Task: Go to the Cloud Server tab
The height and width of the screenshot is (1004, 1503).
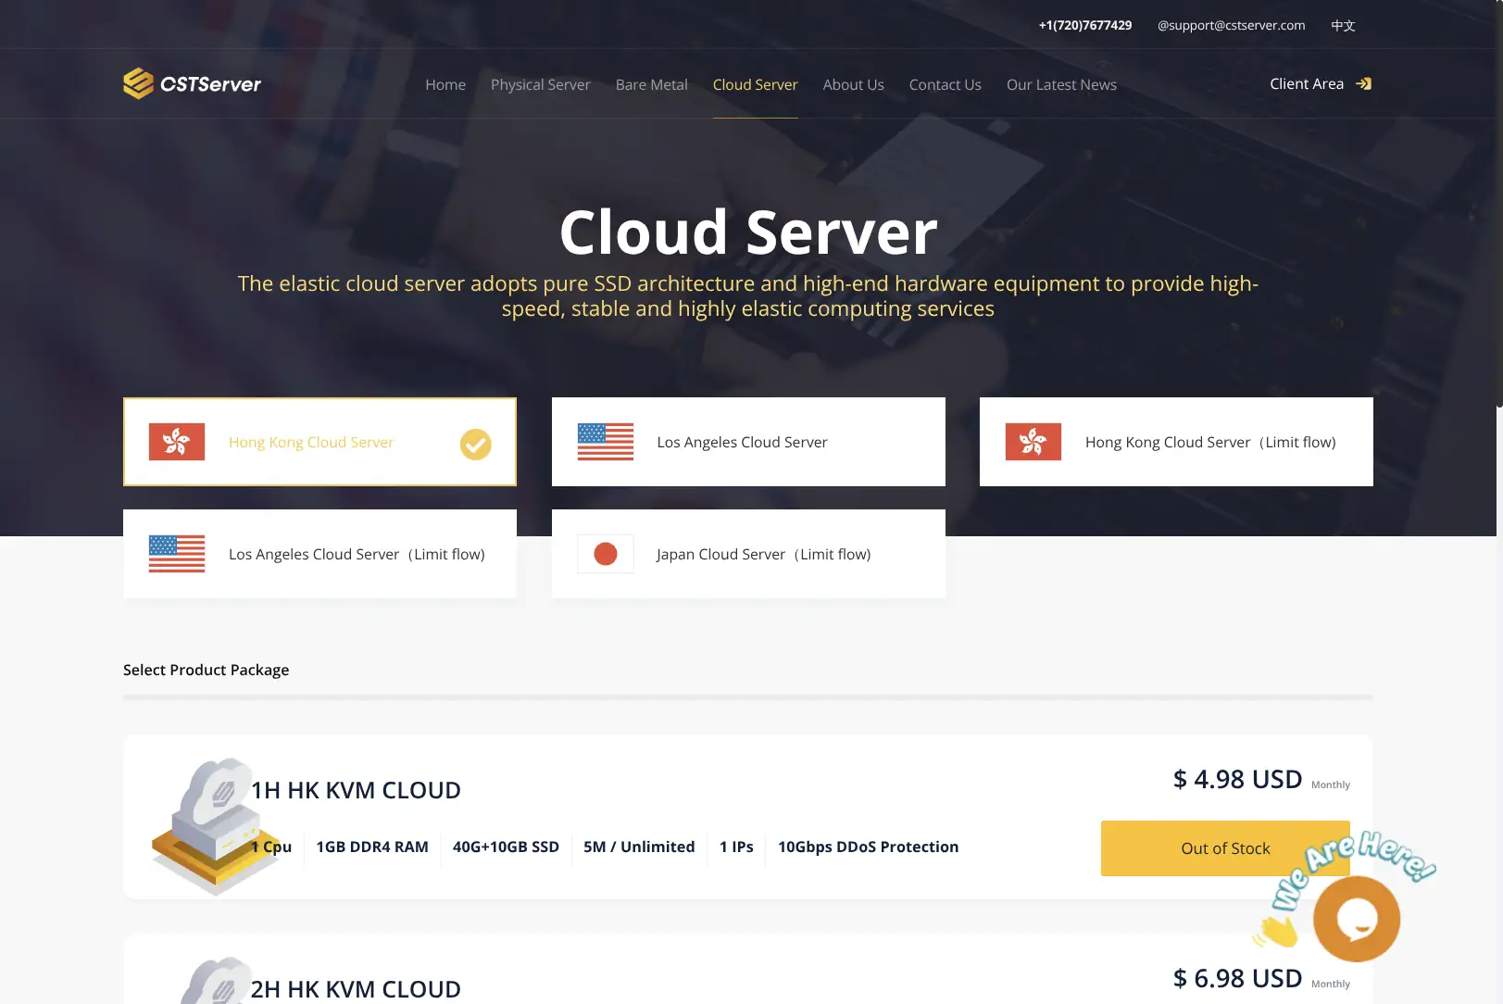Action: [x=755, y=84]
